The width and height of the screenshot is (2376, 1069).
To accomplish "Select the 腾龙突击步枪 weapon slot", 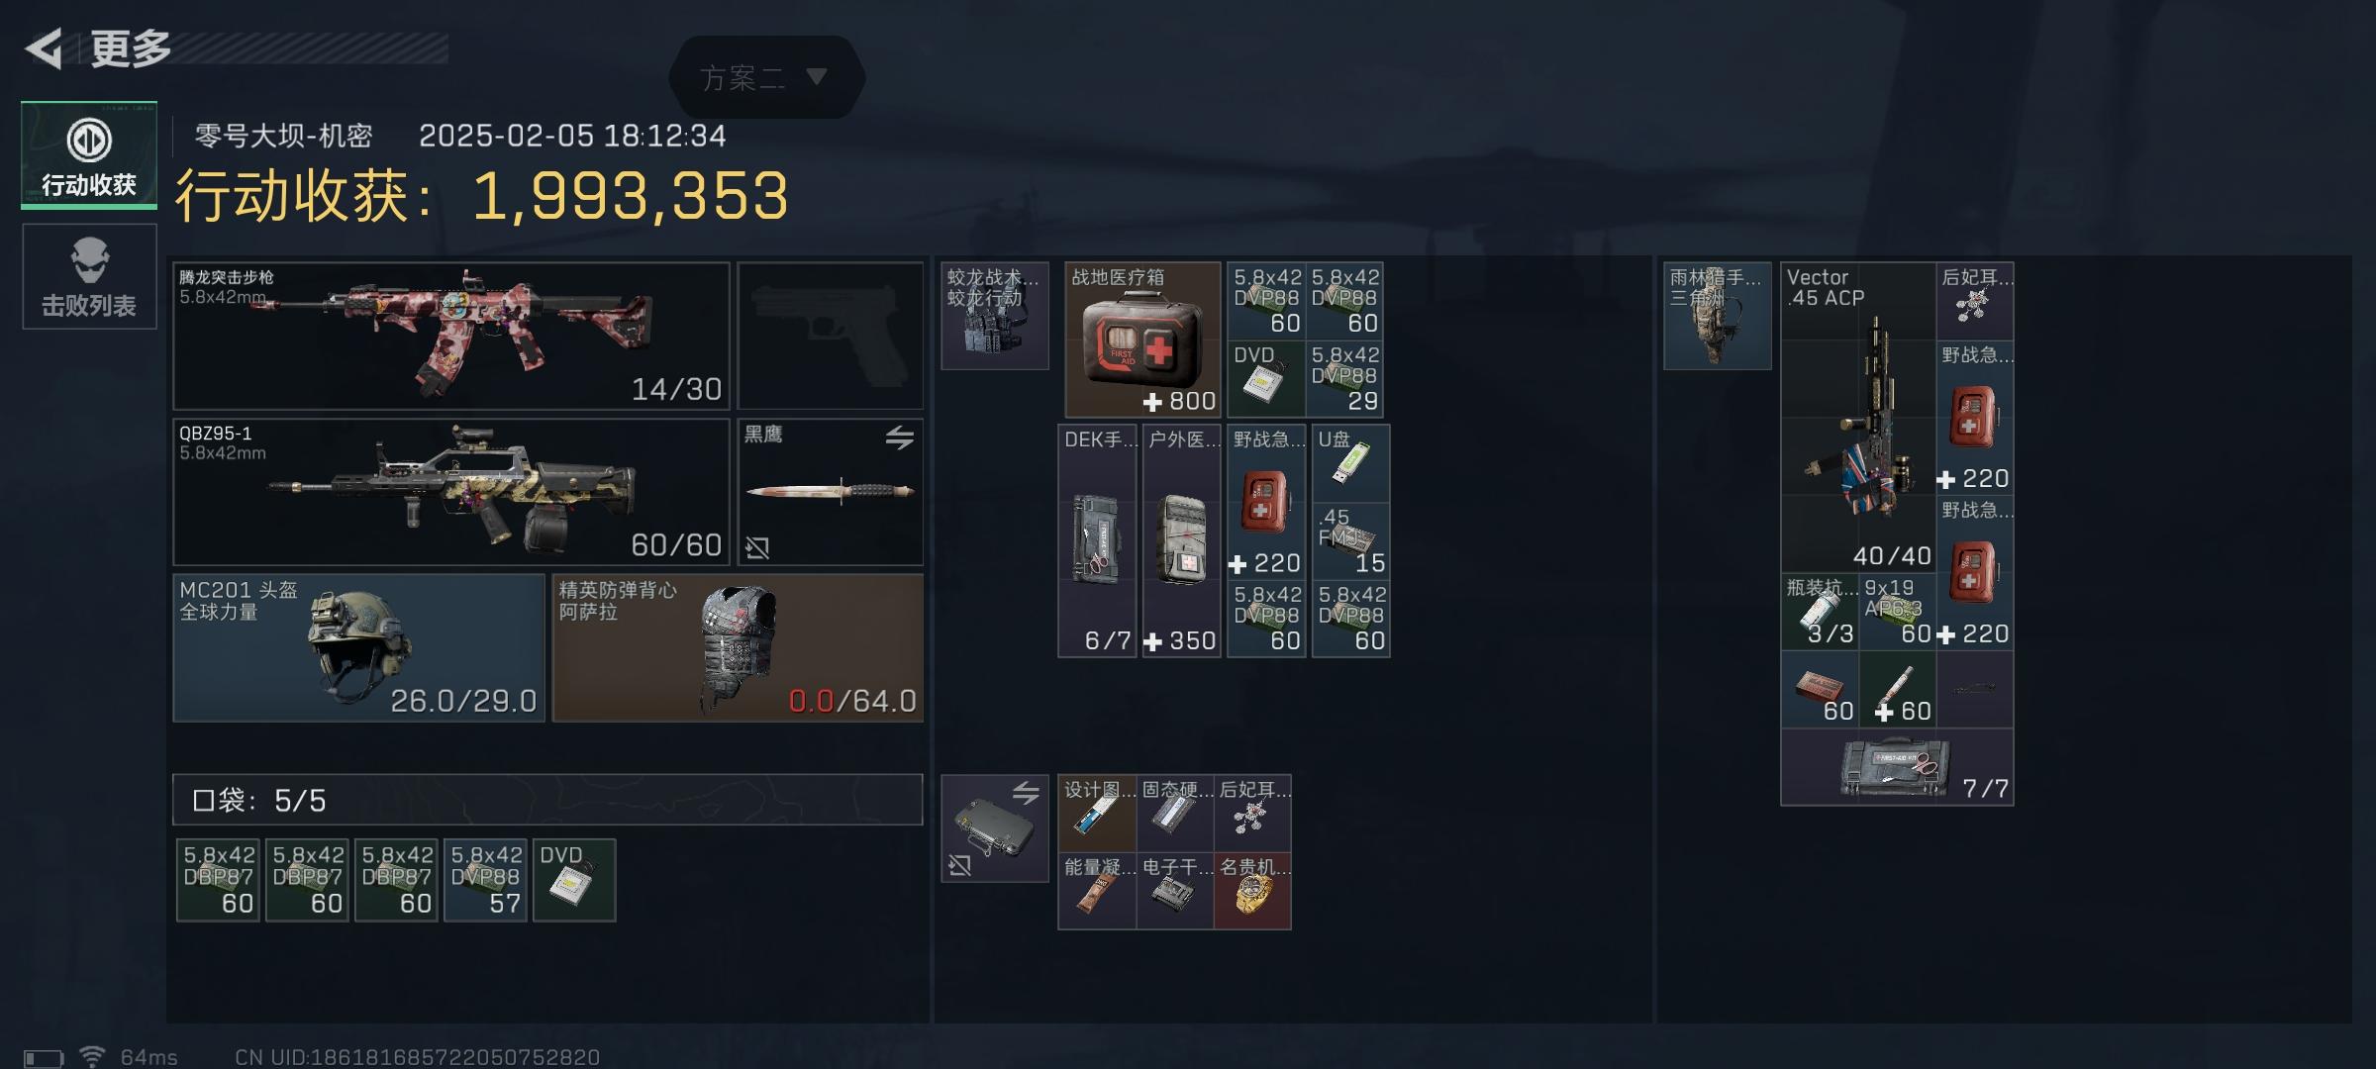I will click(451, 337).
